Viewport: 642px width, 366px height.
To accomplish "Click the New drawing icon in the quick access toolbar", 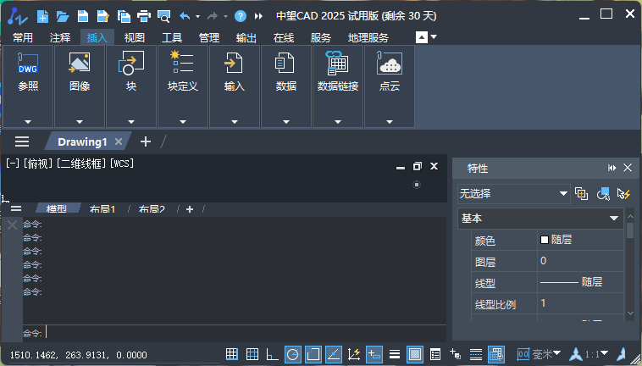I will [x=42, y=16].
